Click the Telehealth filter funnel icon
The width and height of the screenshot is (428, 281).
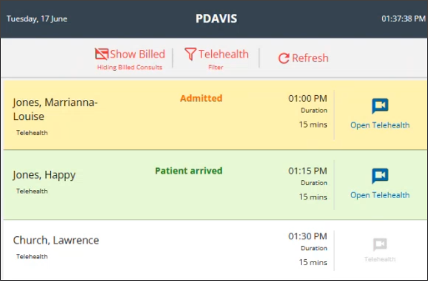pos(190,54)
